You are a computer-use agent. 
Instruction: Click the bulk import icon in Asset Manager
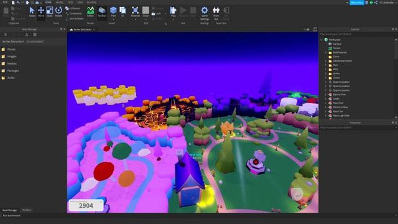click(27, 35)
